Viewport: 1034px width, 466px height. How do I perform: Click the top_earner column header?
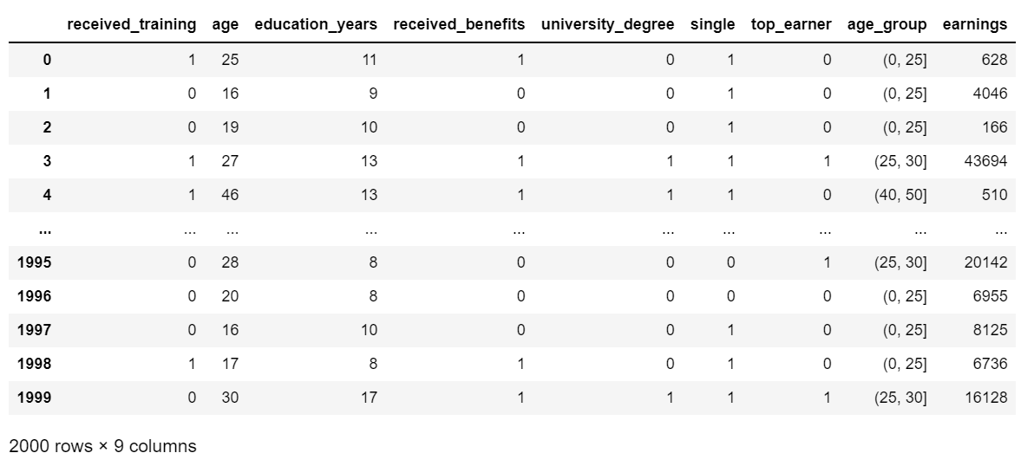pyautogui.click(x=791, y=24)
